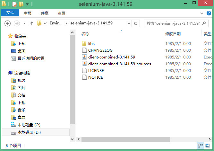Open the 文档 folder

21,95
